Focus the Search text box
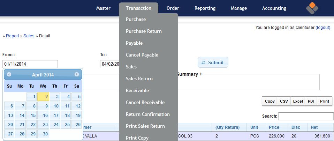The image size is (334, 141). [305, 116]
